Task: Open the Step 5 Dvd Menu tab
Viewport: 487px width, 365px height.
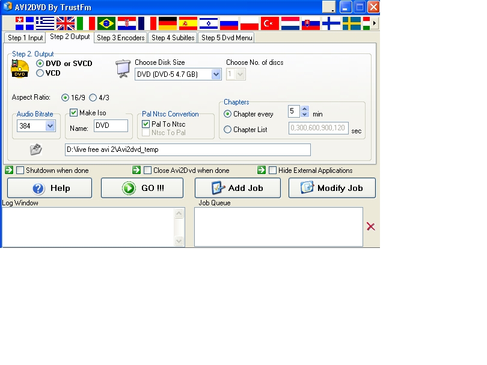Action: [227, 38]
